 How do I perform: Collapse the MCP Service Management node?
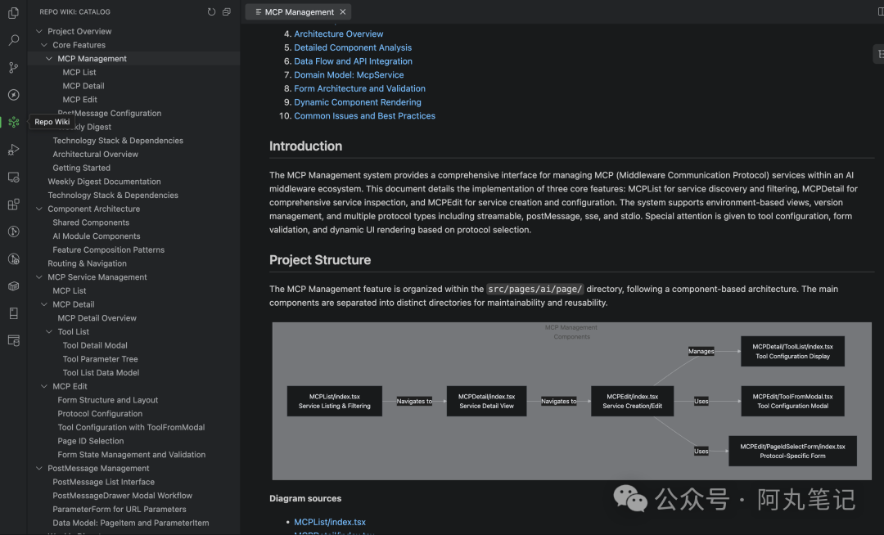pos(39,277)
